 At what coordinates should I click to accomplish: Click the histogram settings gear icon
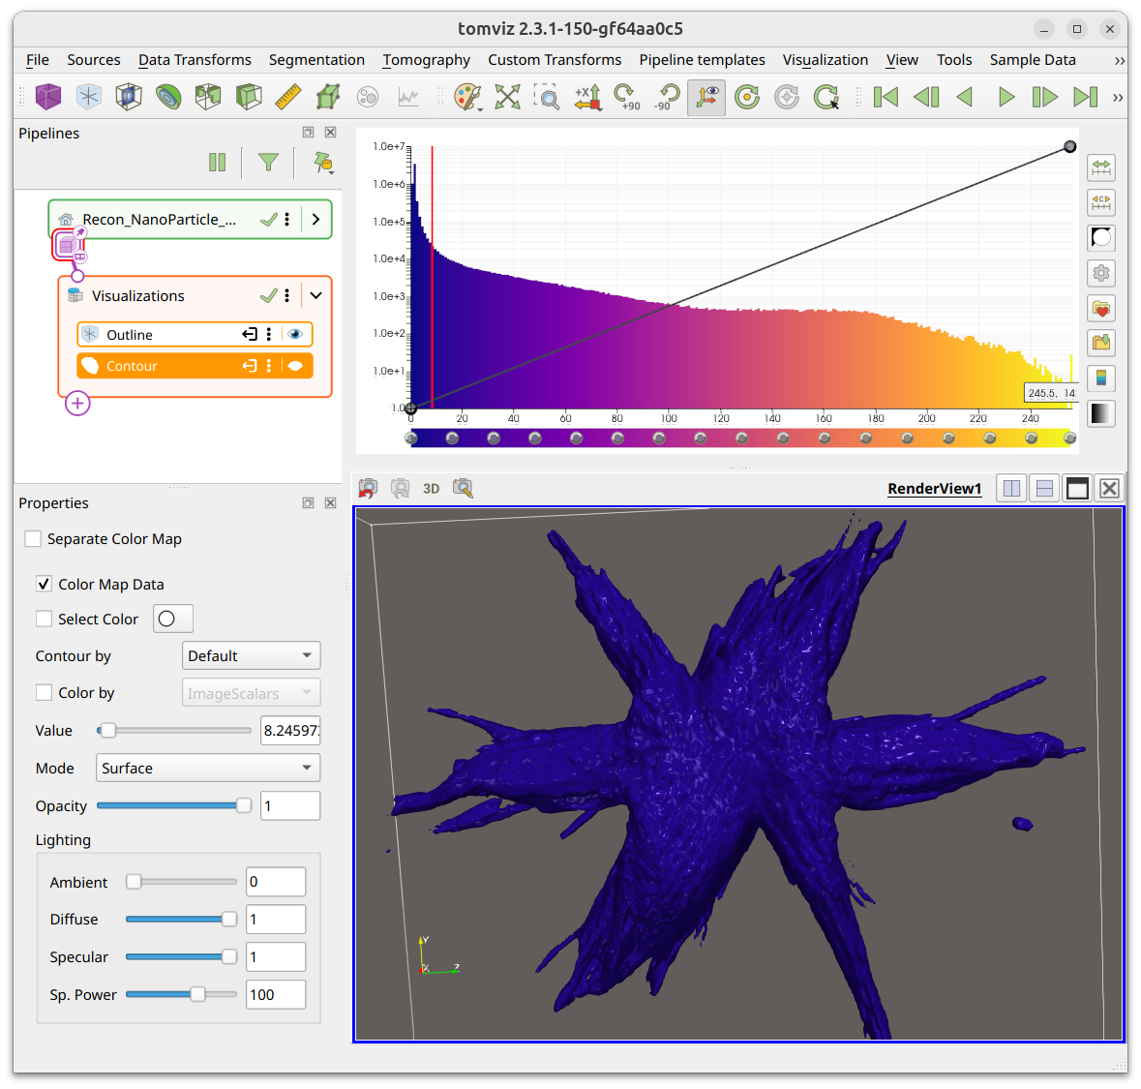1101,273
